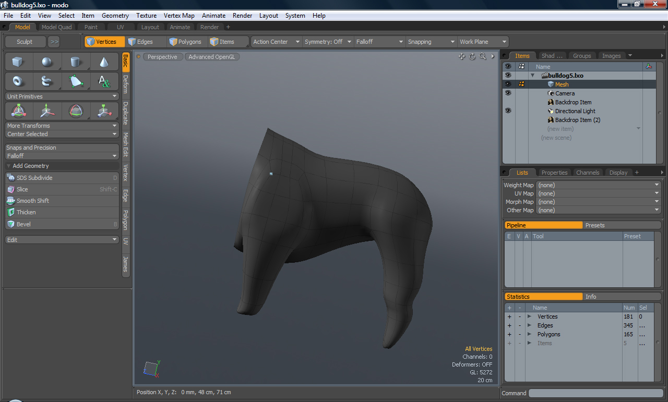Viewport: 668px width, 402px height.
Task: Click the Slice tool
Action: [62, 189]
